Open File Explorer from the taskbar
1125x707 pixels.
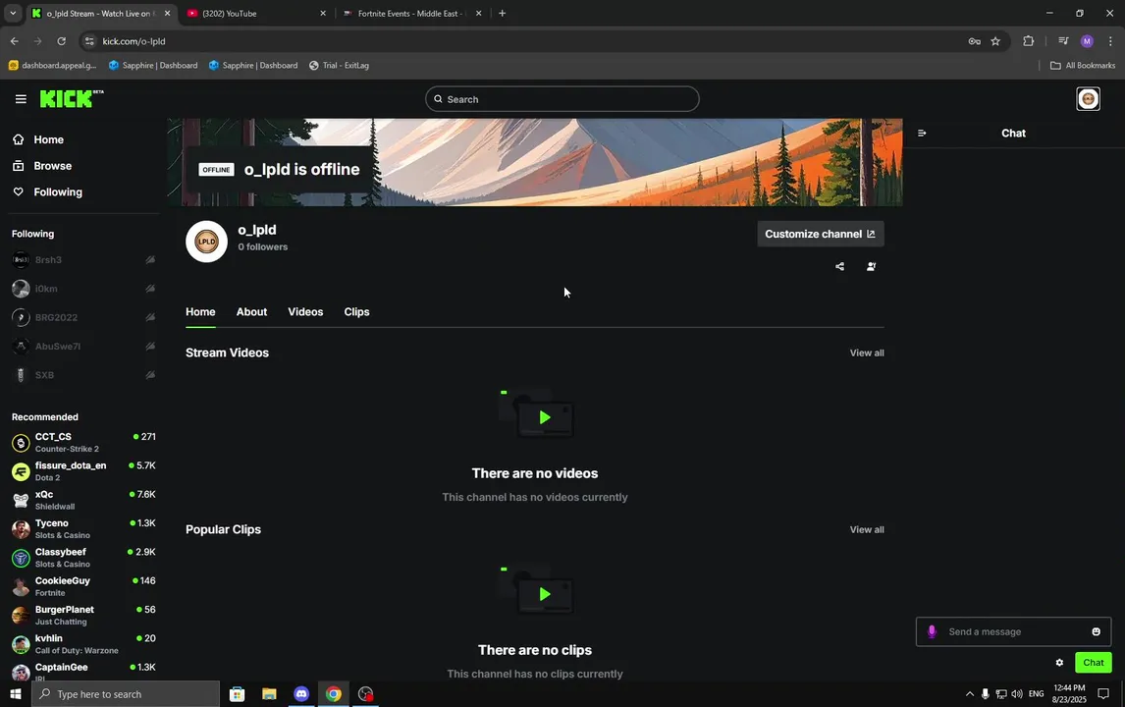click(x=269, y=694)
